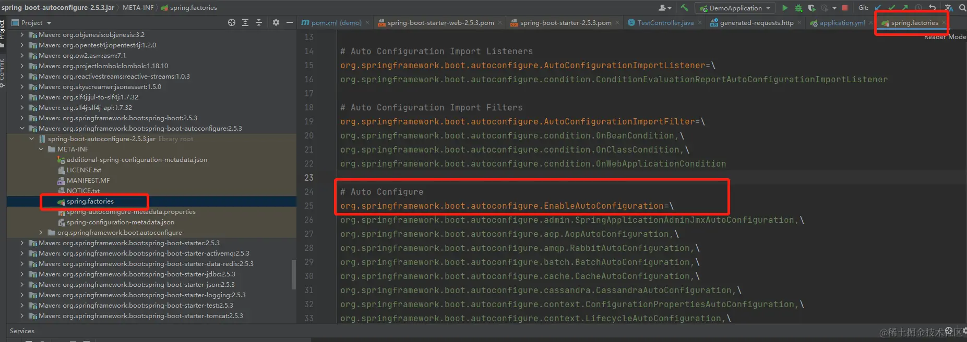Viewport: 967px width, 342px height.
Task: Expand Maven spring-boot-starter-tomcat:2.5.3 node
Action: 22,316
